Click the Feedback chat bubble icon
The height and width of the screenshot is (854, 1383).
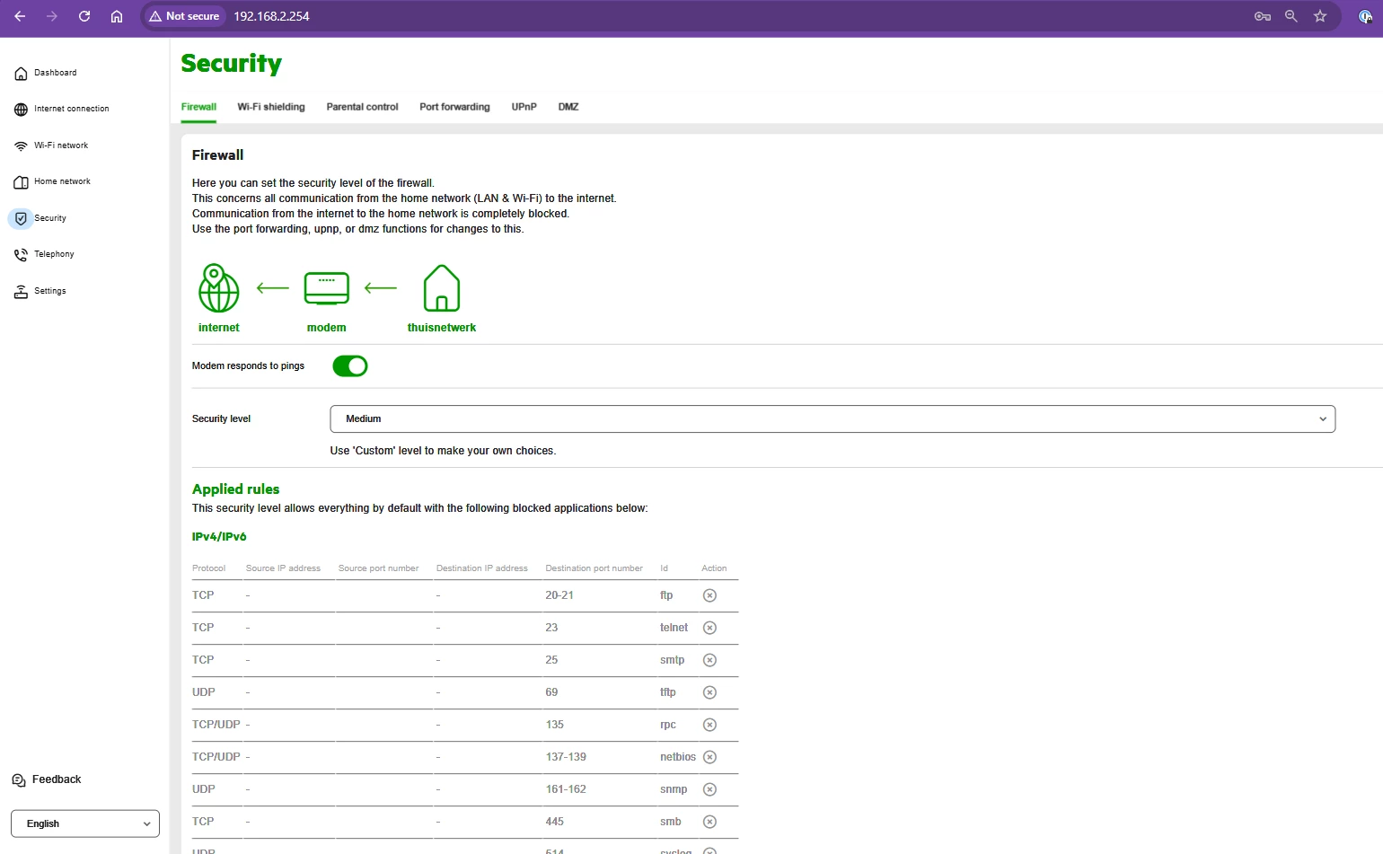[x=19, y=780]
